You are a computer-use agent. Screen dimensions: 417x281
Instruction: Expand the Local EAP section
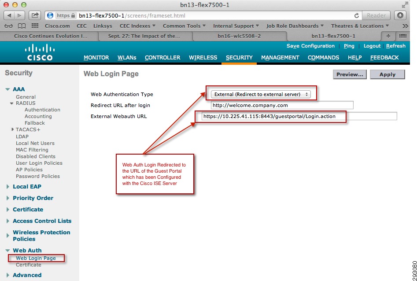click(x=8, y=187)
